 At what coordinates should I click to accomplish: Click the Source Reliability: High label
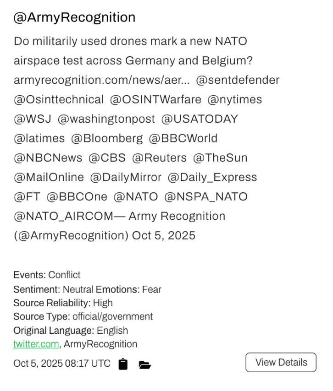click(63, 303)
